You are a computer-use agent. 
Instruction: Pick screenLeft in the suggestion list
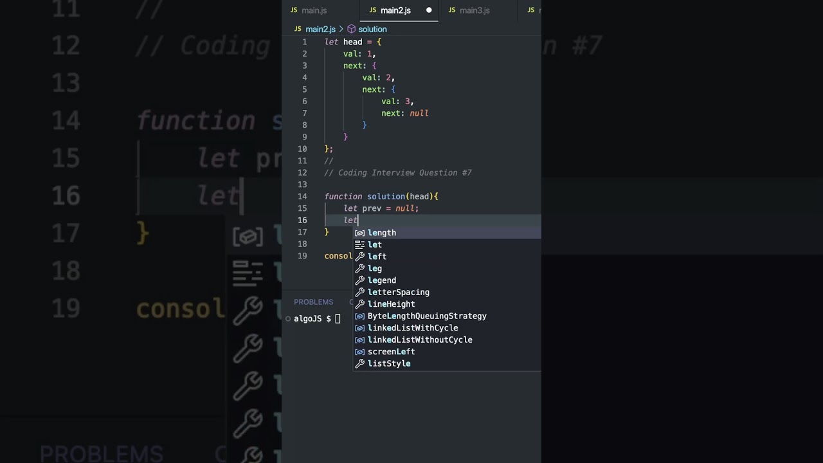point(447,352)
